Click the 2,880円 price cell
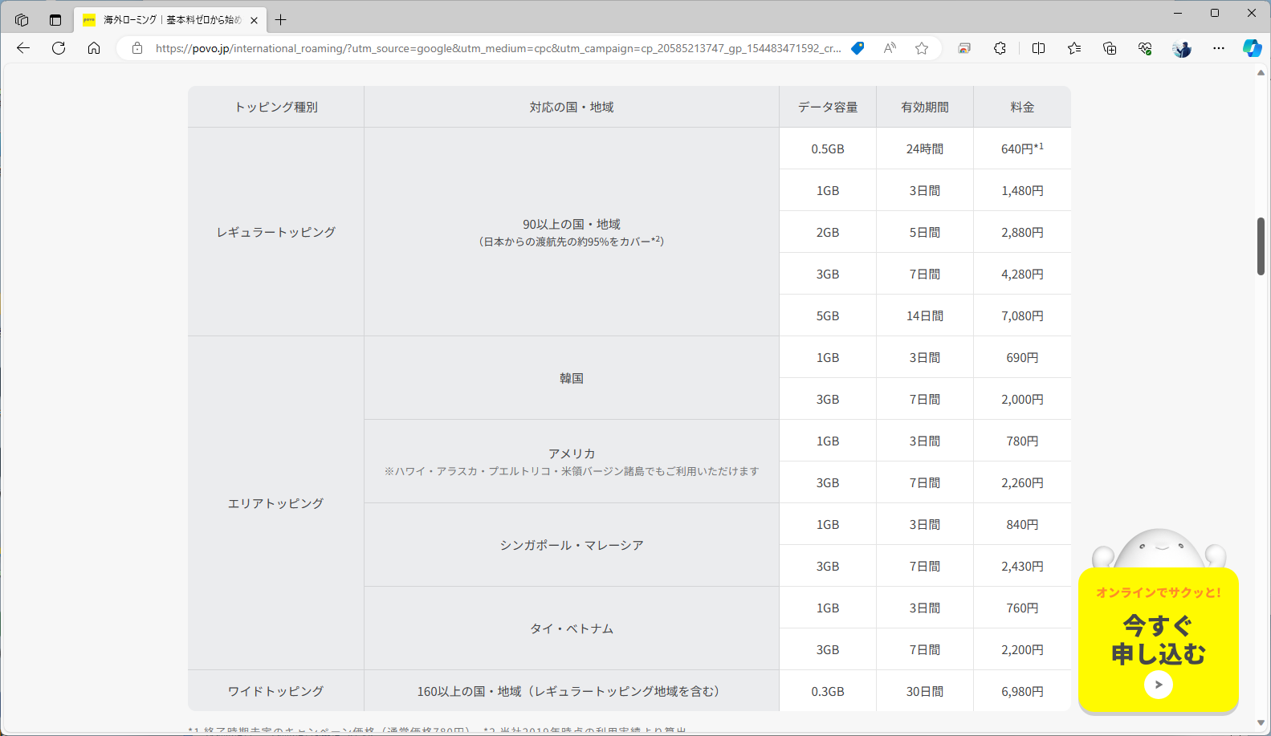Viewport: 1271px width, 736px height. [1022, 232]
